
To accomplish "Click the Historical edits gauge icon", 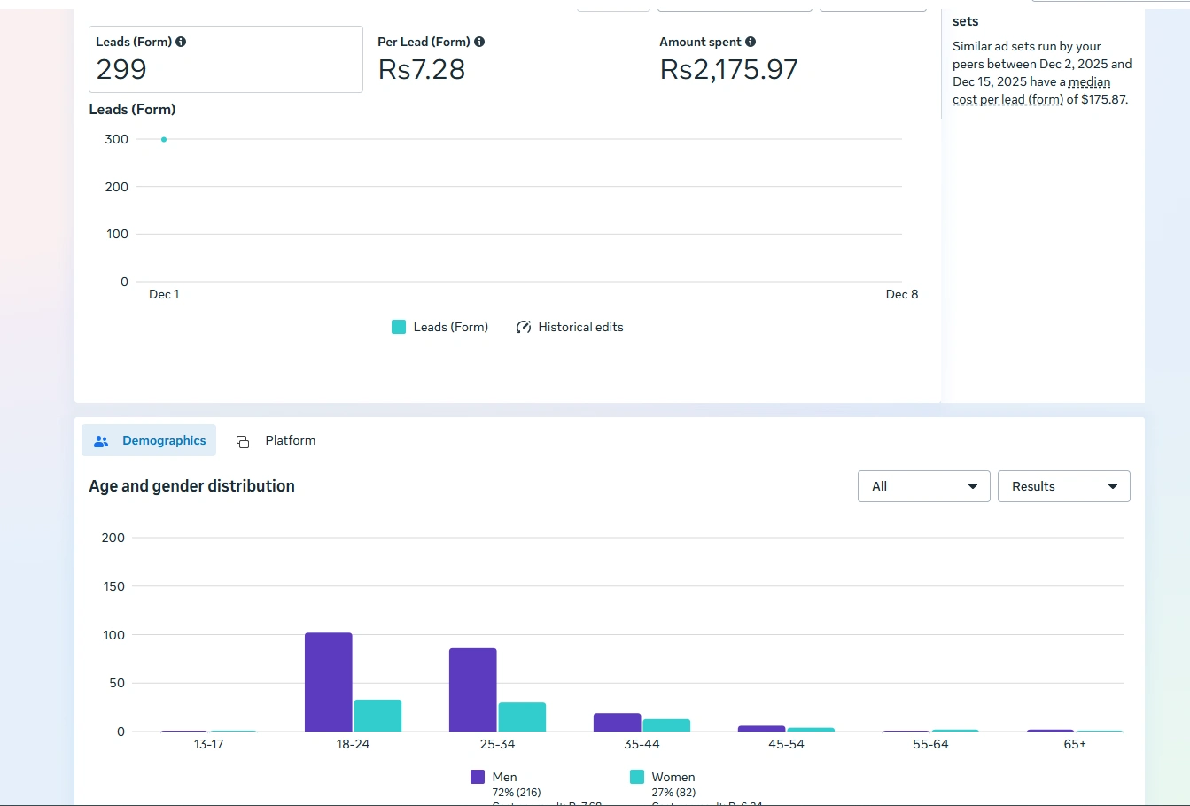I will point(524,327).
